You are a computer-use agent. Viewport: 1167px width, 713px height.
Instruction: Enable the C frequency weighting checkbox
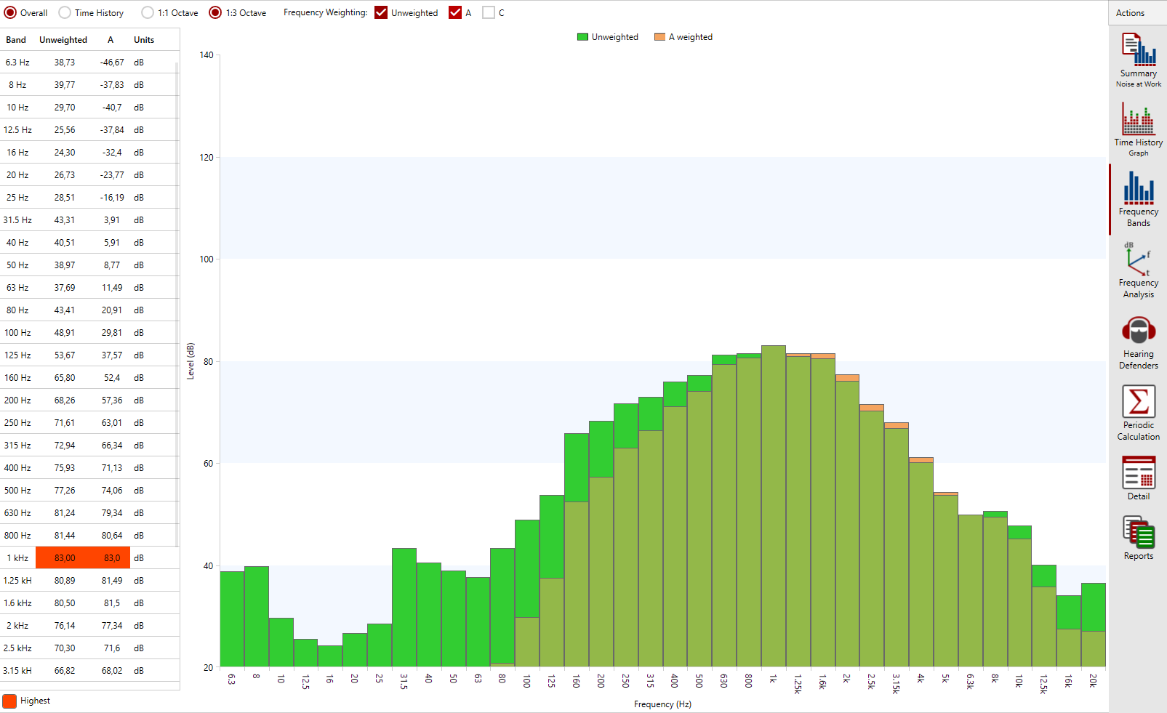pyautogui.click(x=489, y=12)
